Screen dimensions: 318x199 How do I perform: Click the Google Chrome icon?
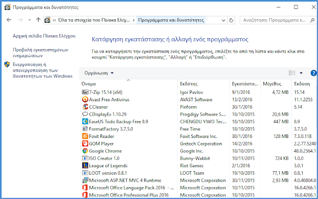click(85, 151)
